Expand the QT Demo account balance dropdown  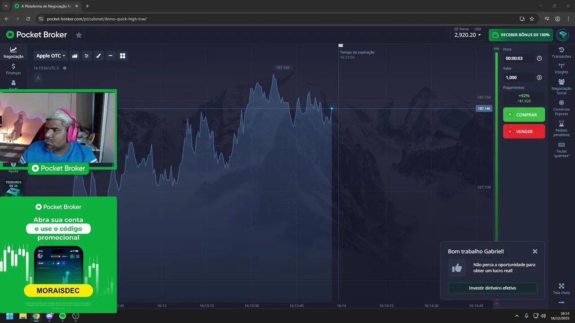(468, 35)
